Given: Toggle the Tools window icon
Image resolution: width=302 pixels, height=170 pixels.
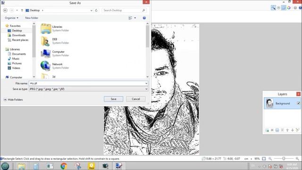Looking at the screenshot, I should tap(273, 8).
